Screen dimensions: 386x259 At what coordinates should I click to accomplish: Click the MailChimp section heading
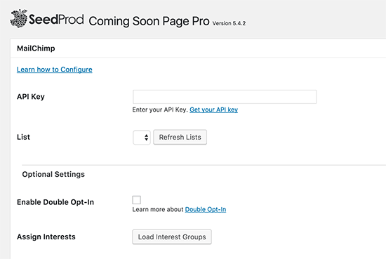click(36, 48)
